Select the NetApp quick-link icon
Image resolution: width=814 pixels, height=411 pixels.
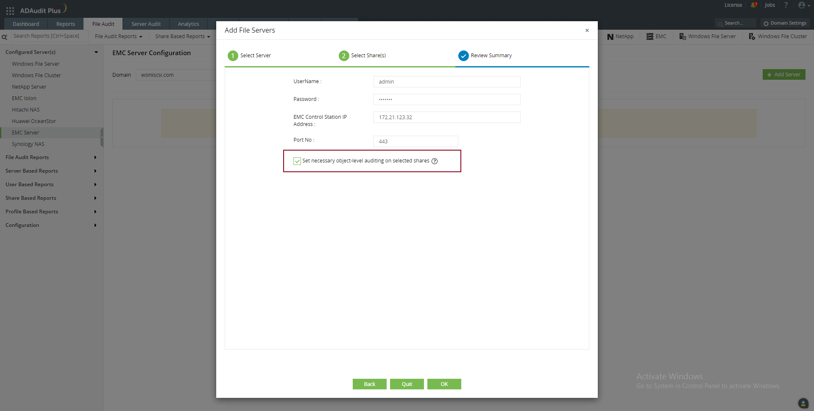point(609,36)
